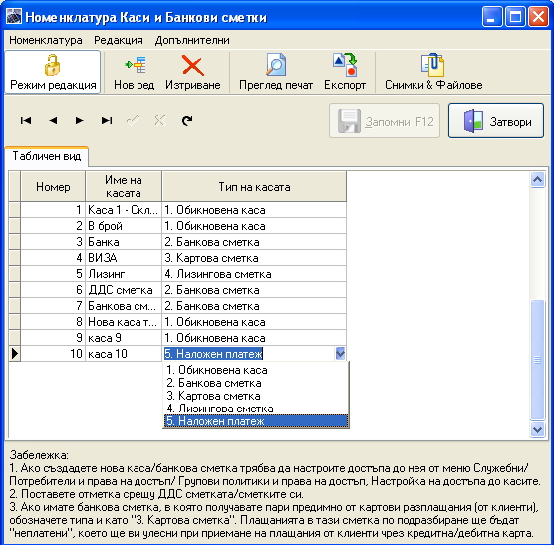Screen dimensions: 554x545
Task: Click the Нов ред icon
Action: [x=135, y=66]
